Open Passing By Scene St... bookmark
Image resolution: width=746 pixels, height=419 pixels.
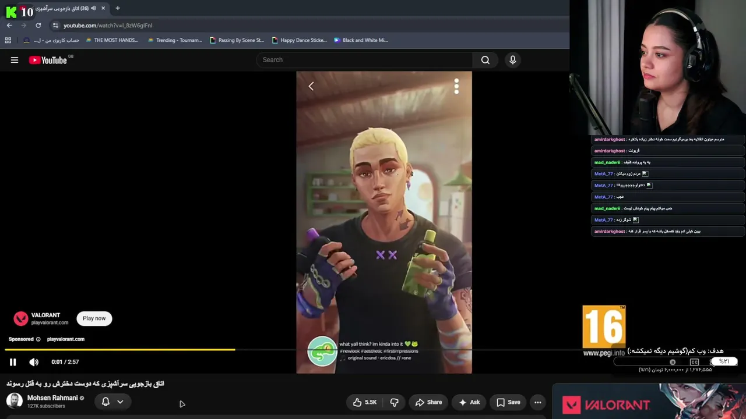click(237, 40)
